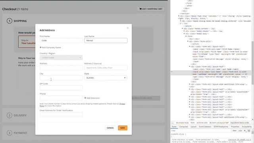
Task: Collapse the form node in the Elements tree
Action: pyautogui.click(x=186, y=36)
